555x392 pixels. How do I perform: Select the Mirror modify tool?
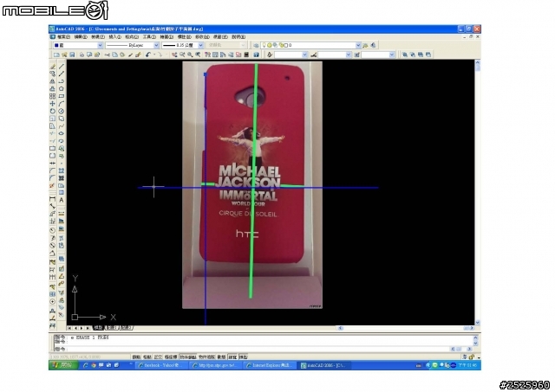click(x=52, y=81)
